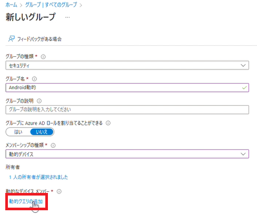The image size is (257, 215).
Task: Open the ellipsis menu beside 新しいグループ
Action: 67,17
